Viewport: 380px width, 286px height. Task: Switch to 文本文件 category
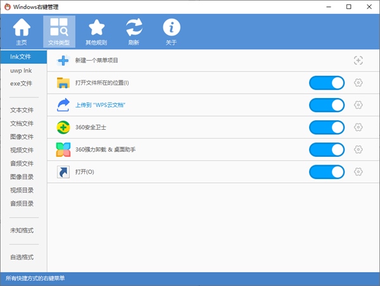[x=22, y=110]
